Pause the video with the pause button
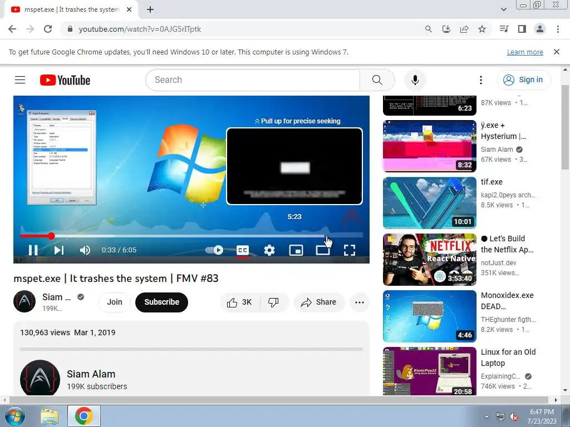 33,250
